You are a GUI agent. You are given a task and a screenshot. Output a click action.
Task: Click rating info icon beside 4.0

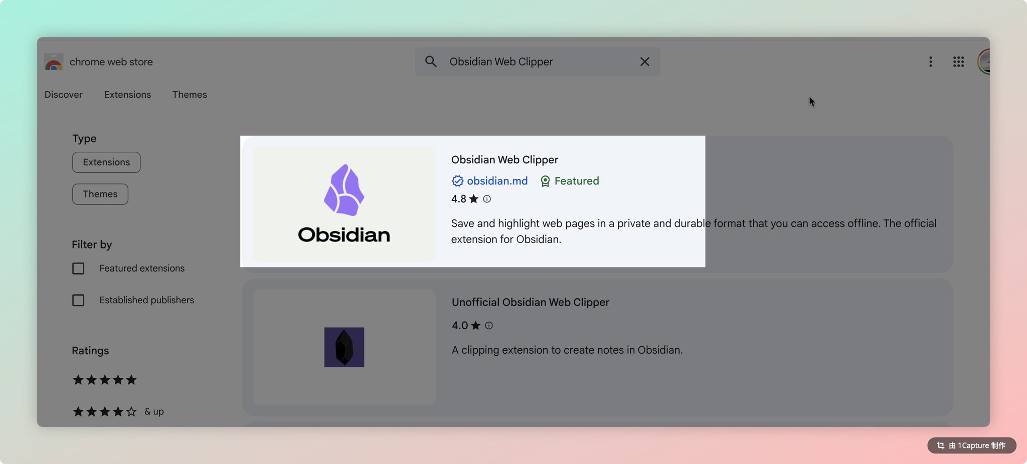[489, 326]
